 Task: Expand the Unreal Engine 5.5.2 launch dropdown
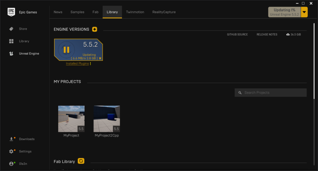click(x=304, y=12)
